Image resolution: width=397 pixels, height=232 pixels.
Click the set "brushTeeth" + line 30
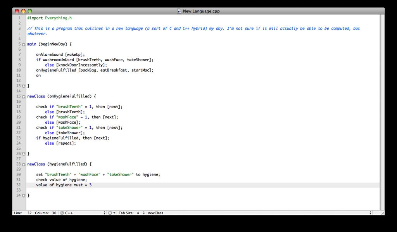[98, 175]
